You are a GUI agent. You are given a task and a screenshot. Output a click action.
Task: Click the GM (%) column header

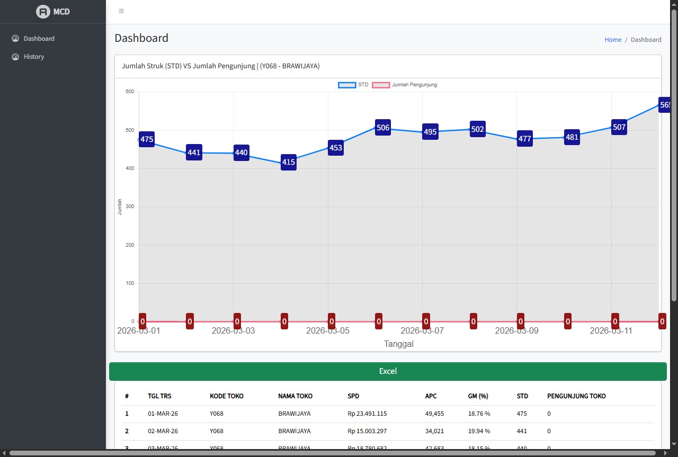coord(477,396)
